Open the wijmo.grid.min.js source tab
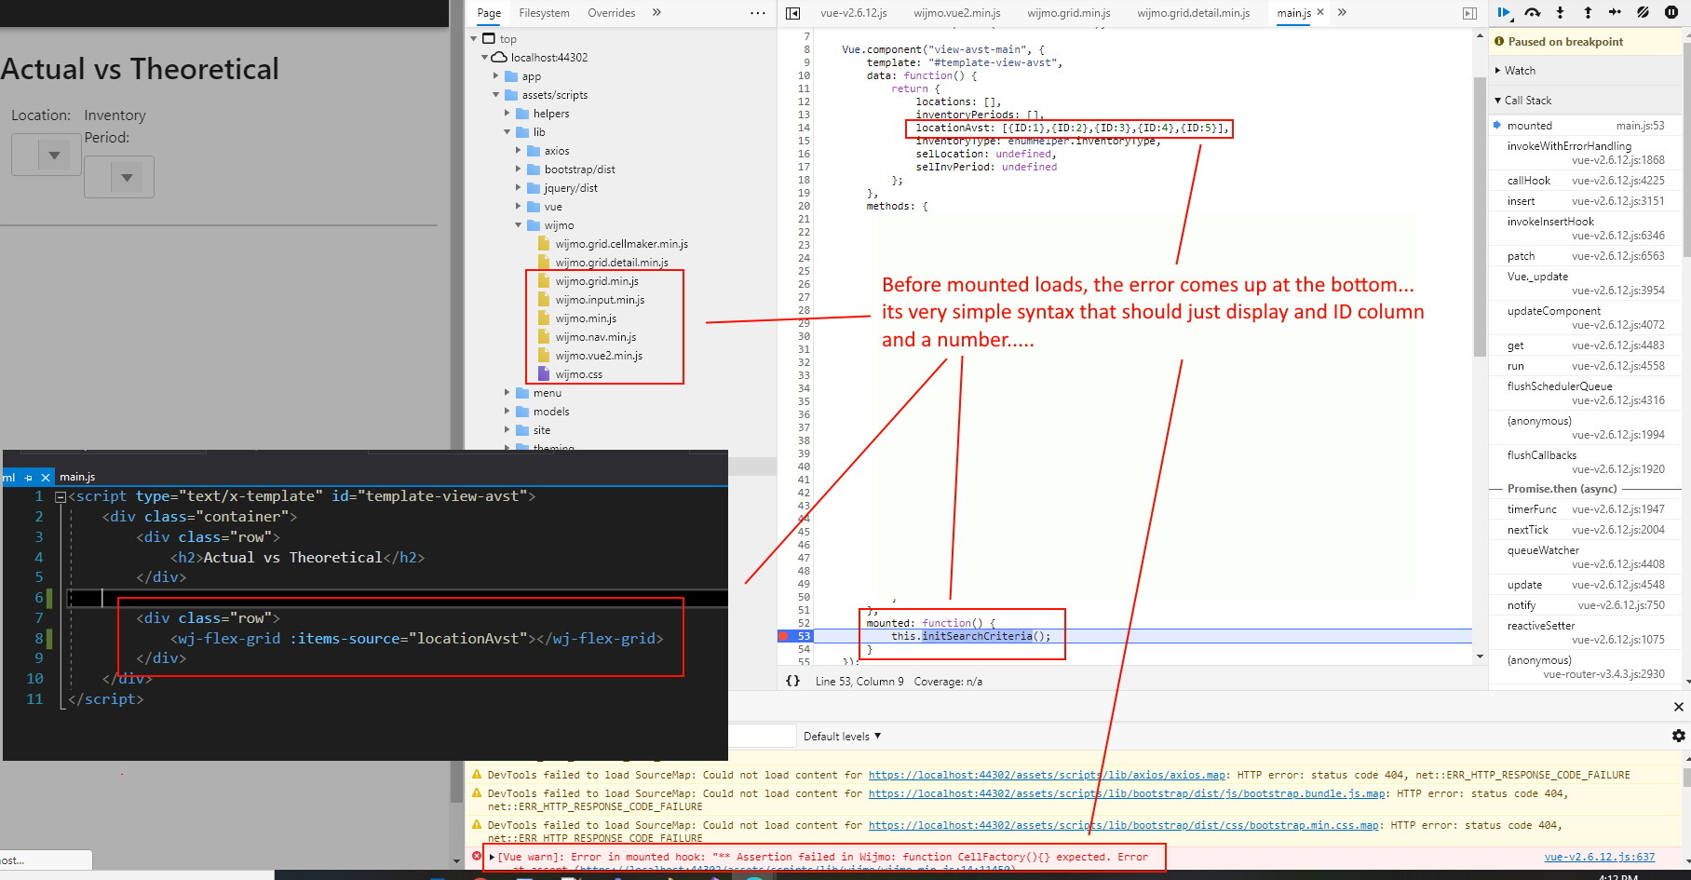This screenshot has width=1691, height=880. [x=1069, y=13]
